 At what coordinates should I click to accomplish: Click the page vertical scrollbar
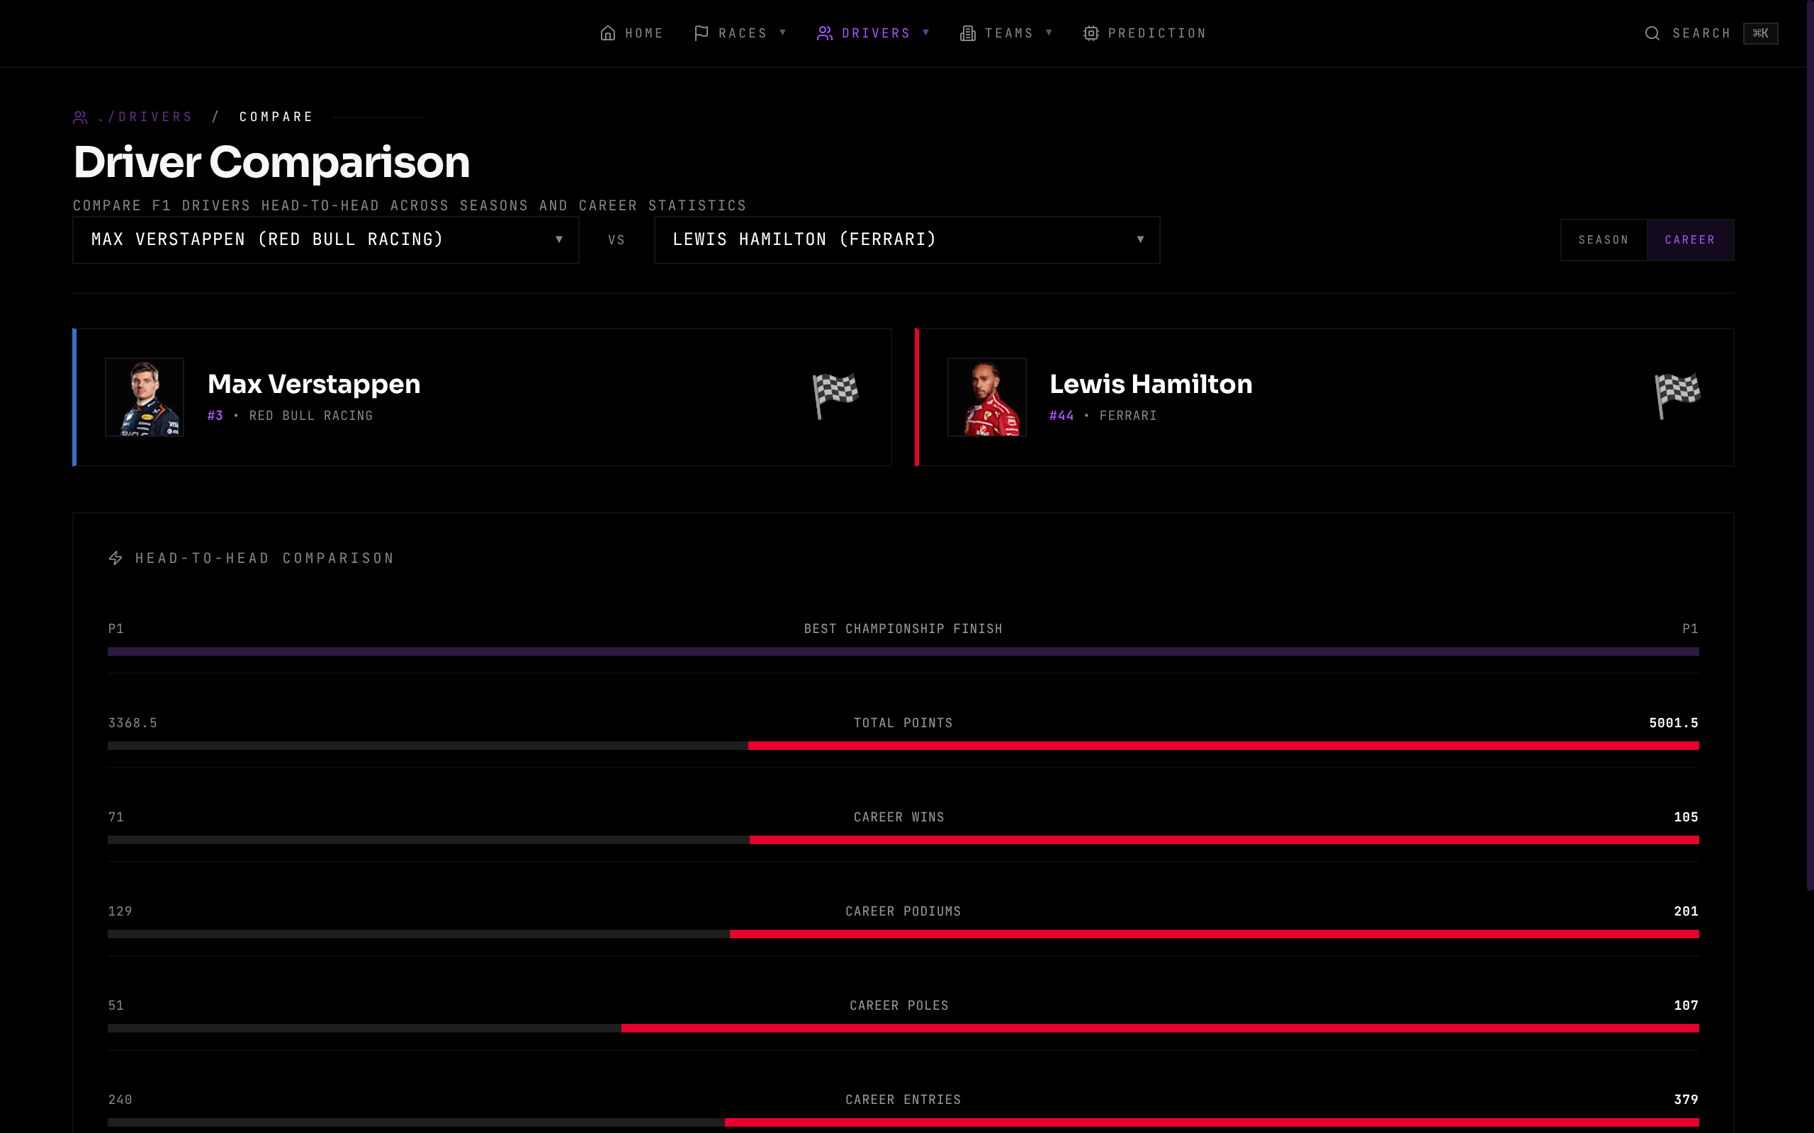click(1810, 445)
